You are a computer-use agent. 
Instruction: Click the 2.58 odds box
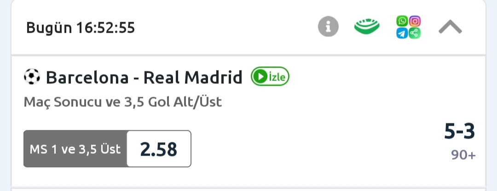click(x=159, y=149)
